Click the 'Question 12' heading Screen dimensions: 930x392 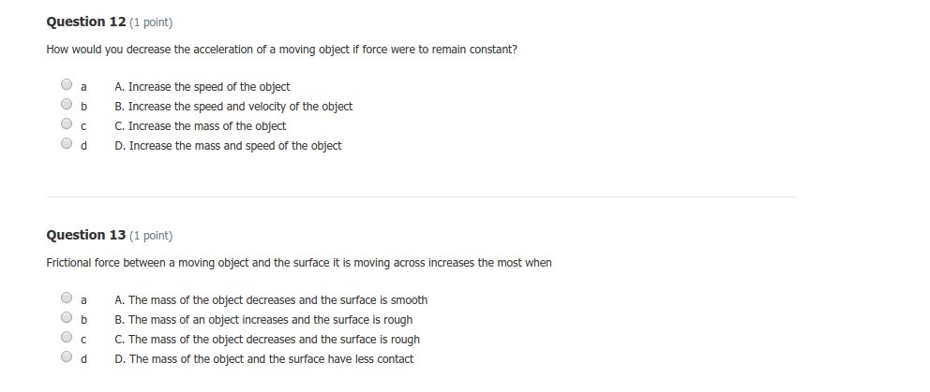pyautogui.click(x=86, y=22)
